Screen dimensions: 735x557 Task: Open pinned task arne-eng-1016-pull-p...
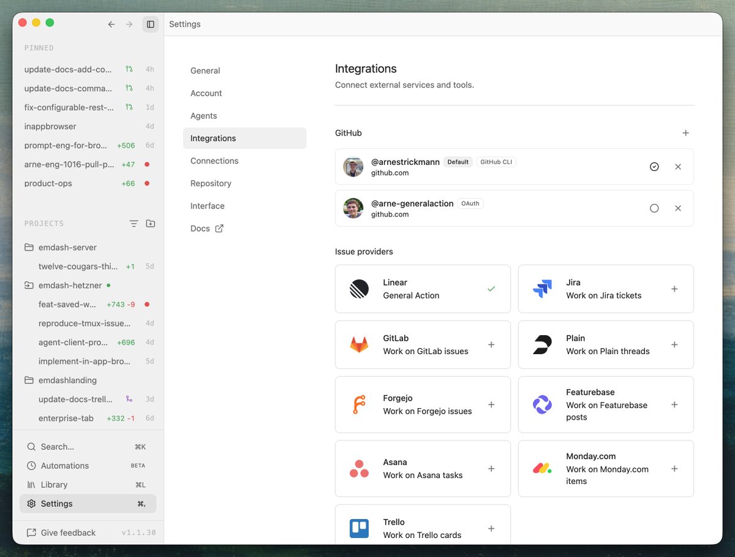pyautogui.click(x=88, y=164)
